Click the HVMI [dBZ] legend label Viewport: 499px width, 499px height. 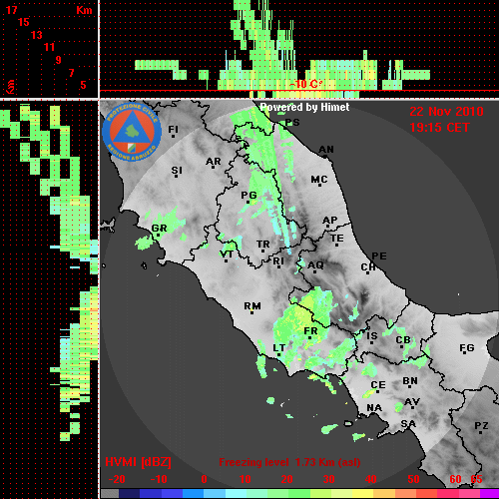point(138,462)
